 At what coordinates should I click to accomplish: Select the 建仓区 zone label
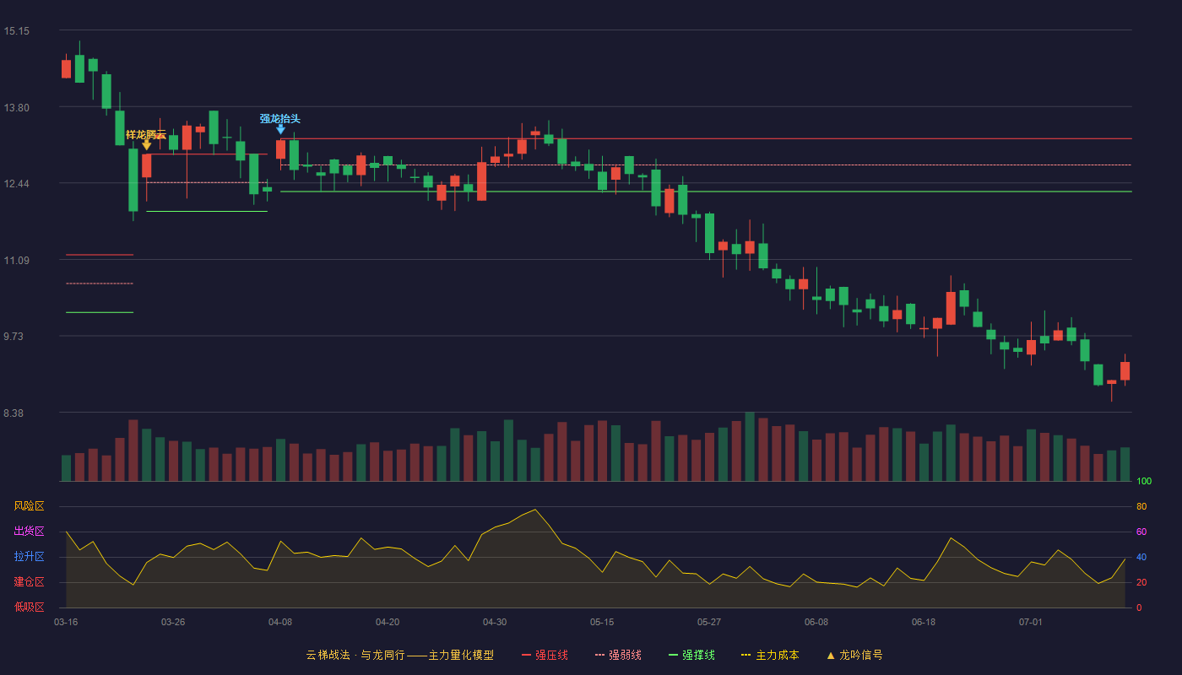[x=29, y=582]
